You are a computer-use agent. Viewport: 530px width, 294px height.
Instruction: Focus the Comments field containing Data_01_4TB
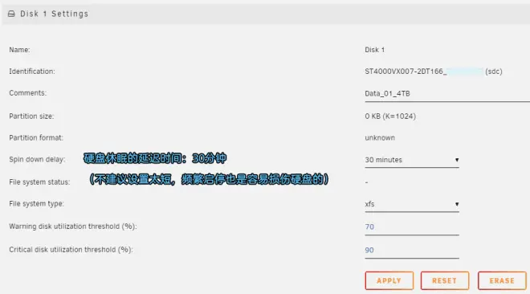pyautogui.click(x=447, y=94)
